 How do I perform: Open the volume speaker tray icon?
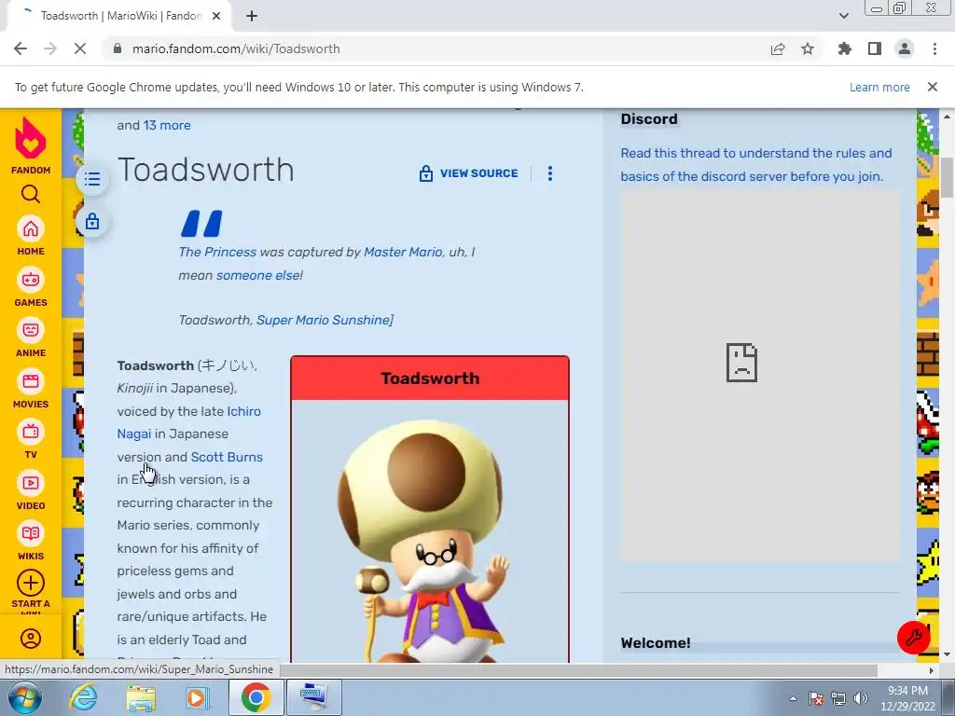860,698
